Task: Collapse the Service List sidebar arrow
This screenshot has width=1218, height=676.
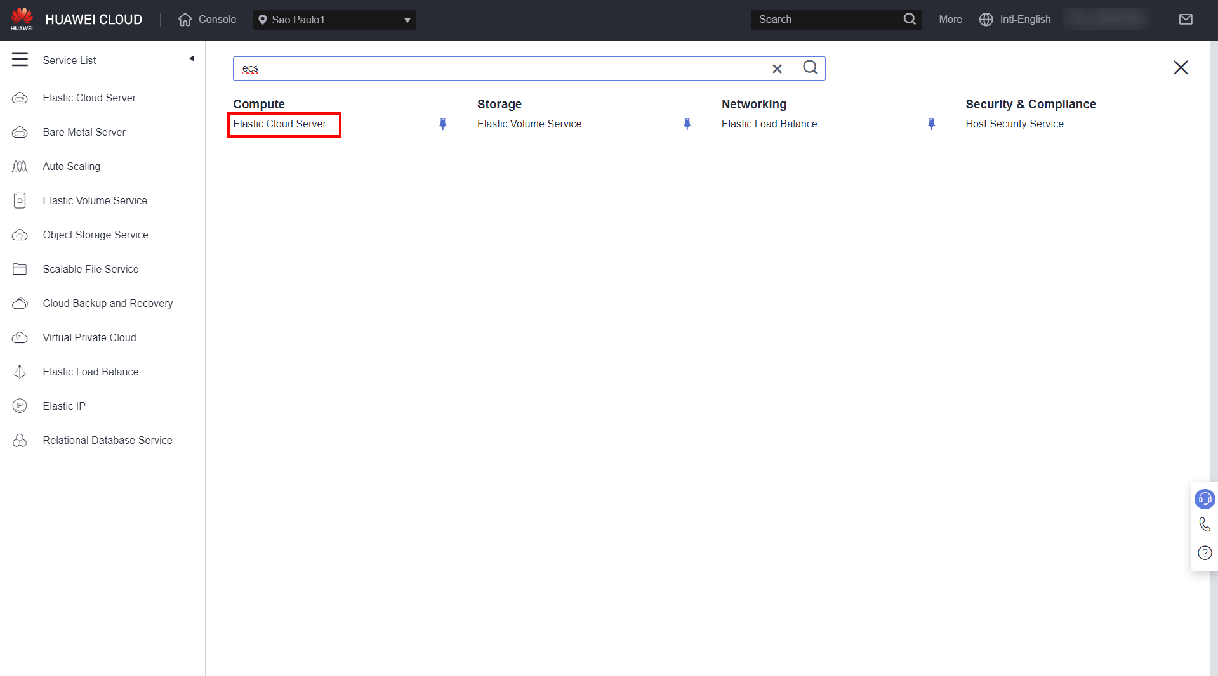Action: tap(192, 59)
